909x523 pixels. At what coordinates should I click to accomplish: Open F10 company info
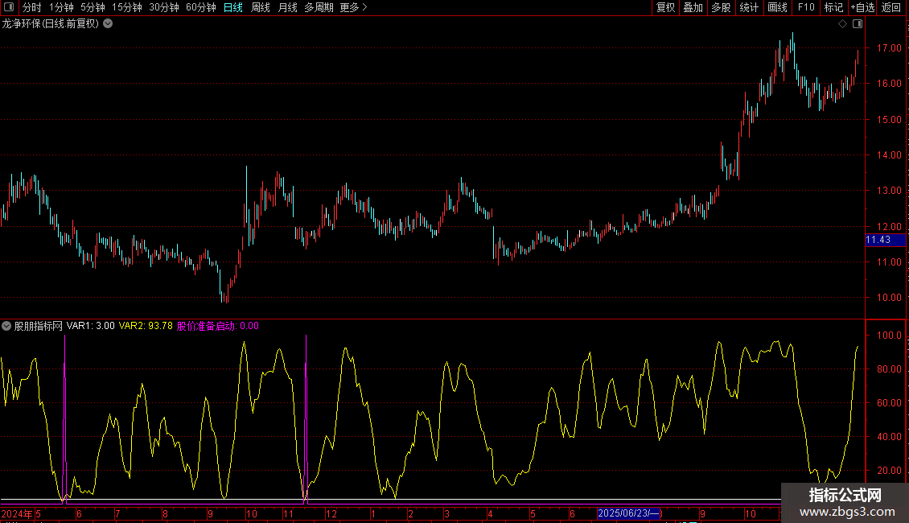click(806, 7)
